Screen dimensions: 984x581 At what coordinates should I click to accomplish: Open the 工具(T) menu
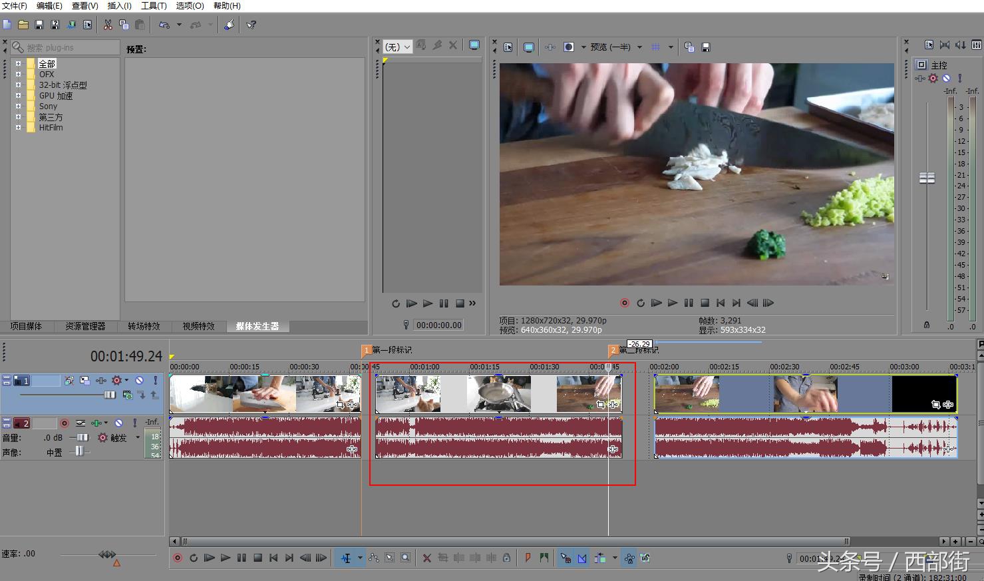coord(153,5)
